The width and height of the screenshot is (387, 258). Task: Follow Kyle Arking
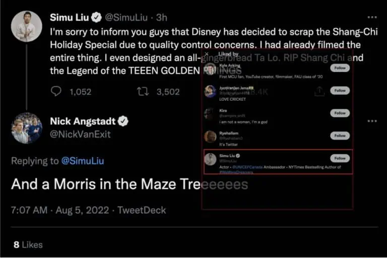(x=340, y=68)
